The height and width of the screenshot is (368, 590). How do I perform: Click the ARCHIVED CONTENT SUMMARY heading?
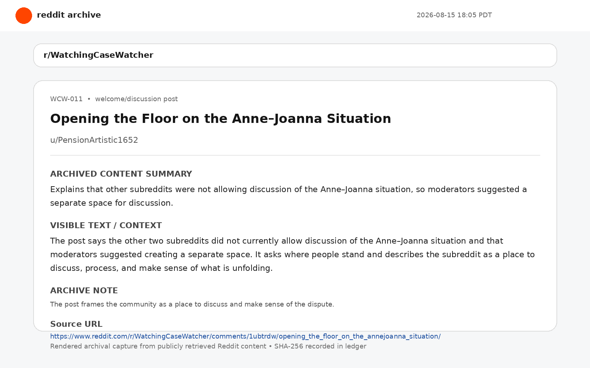pyautogui.click(x=121, y=174)
